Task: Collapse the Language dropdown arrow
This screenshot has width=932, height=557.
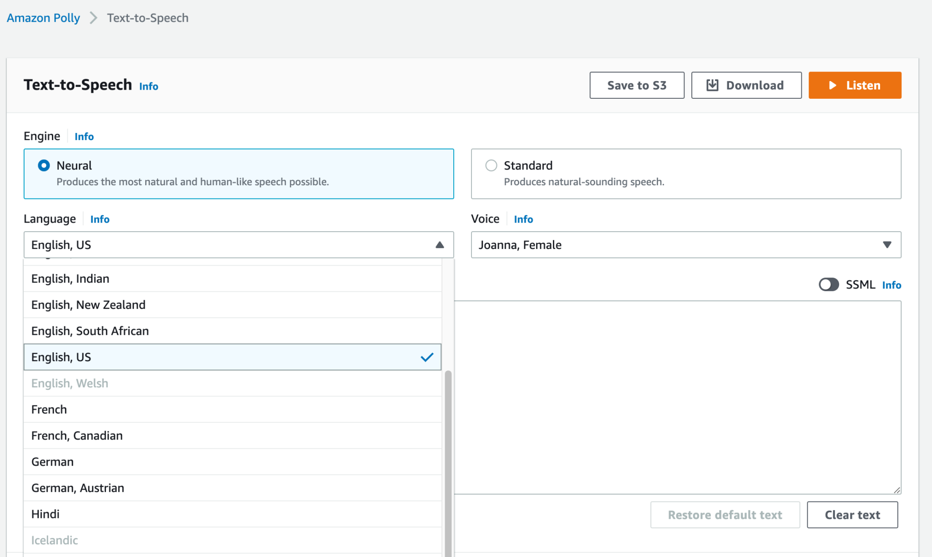Action: coord(439,245)
